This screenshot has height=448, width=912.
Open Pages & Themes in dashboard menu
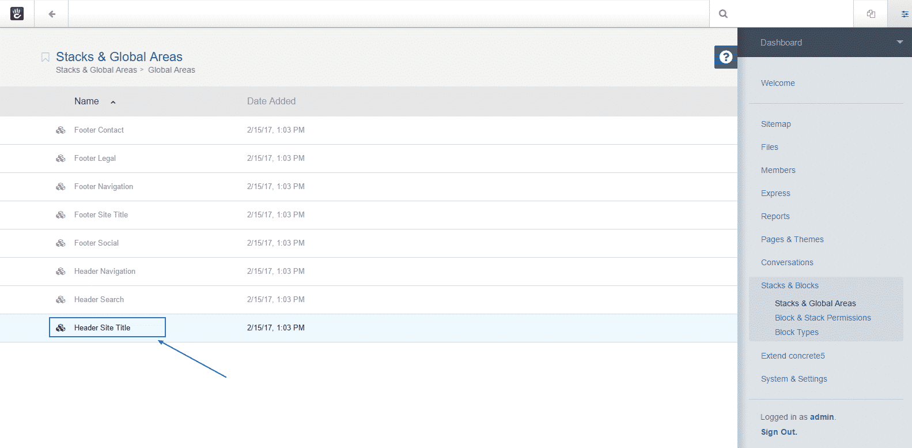click(x=792, y=239)
